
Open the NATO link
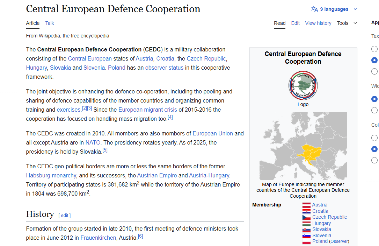93,143
